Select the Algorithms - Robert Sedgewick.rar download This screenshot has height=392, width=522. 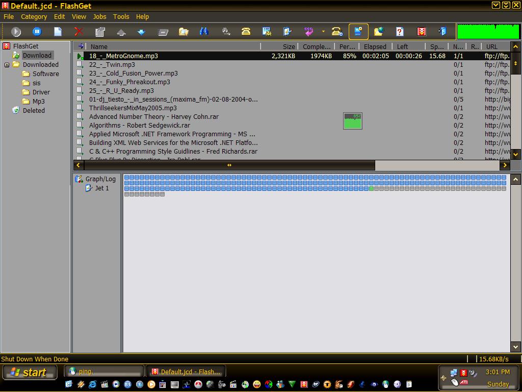(x=139, y=126)
